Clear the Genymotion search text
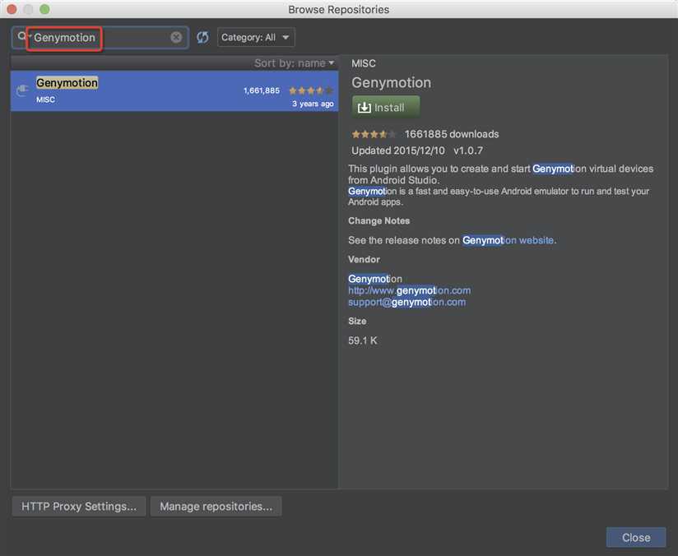 tap(176, 37)
